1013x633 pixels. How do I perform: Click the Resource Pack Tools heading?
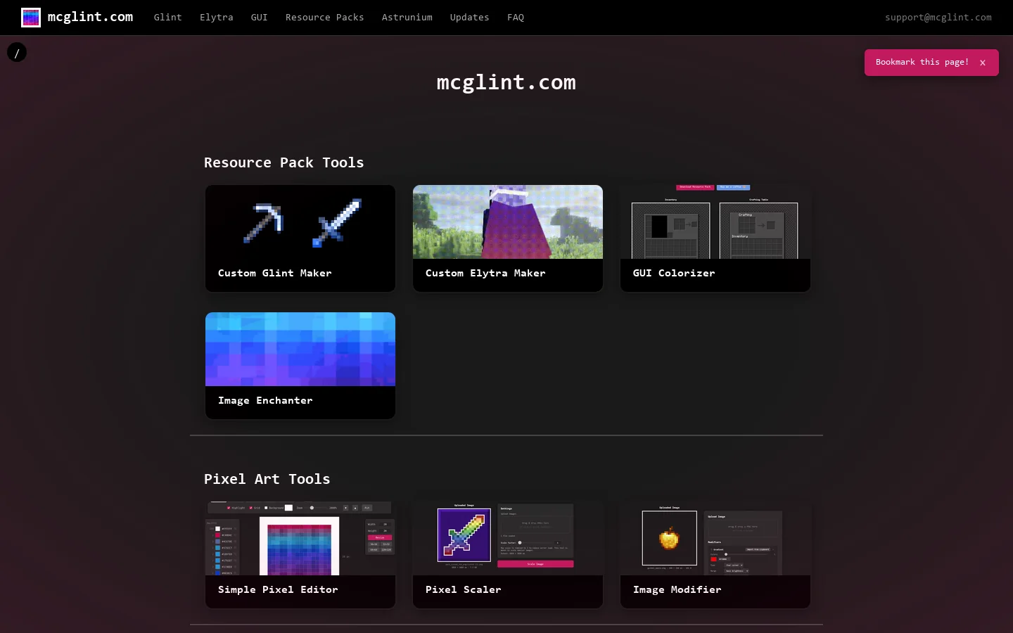(x=284, y=162)
